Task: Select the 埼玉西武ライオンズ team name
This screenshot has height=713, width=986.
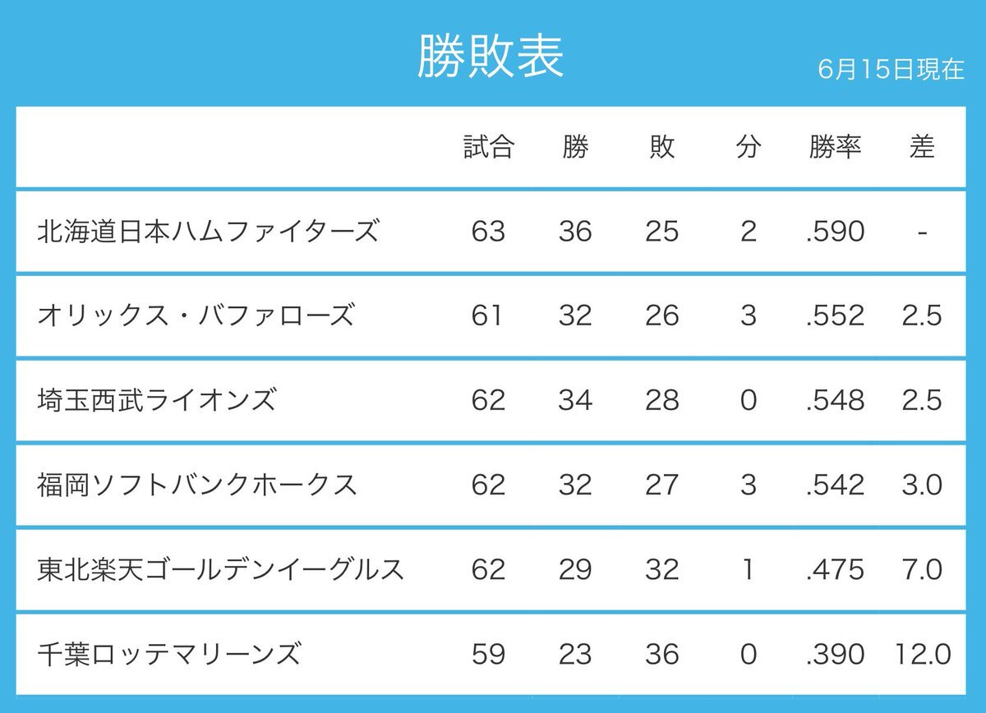Action: [157, 400]
